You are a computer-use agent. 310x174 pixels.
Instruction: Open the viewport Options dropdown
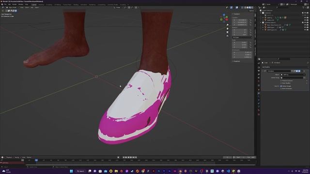point(251,11)
